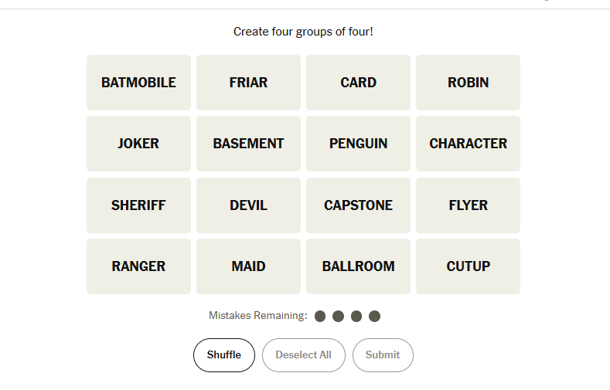Select the SHERIFF tile
The width and height of the screenshot is (610, 390).
(138, 205)
